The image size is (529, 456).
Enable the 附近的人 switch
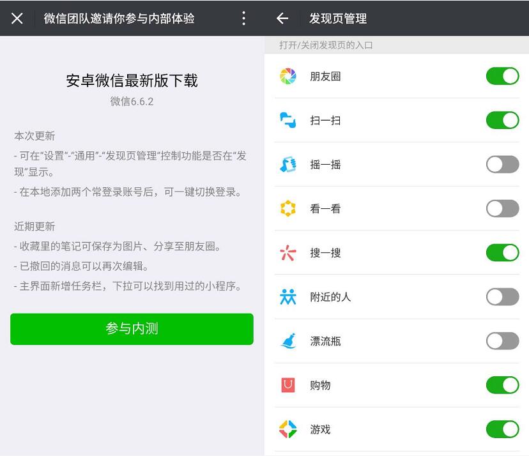coord(502,297)
